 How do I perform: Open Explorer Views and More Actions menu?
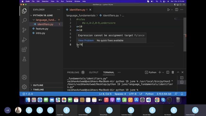[59, 10]
